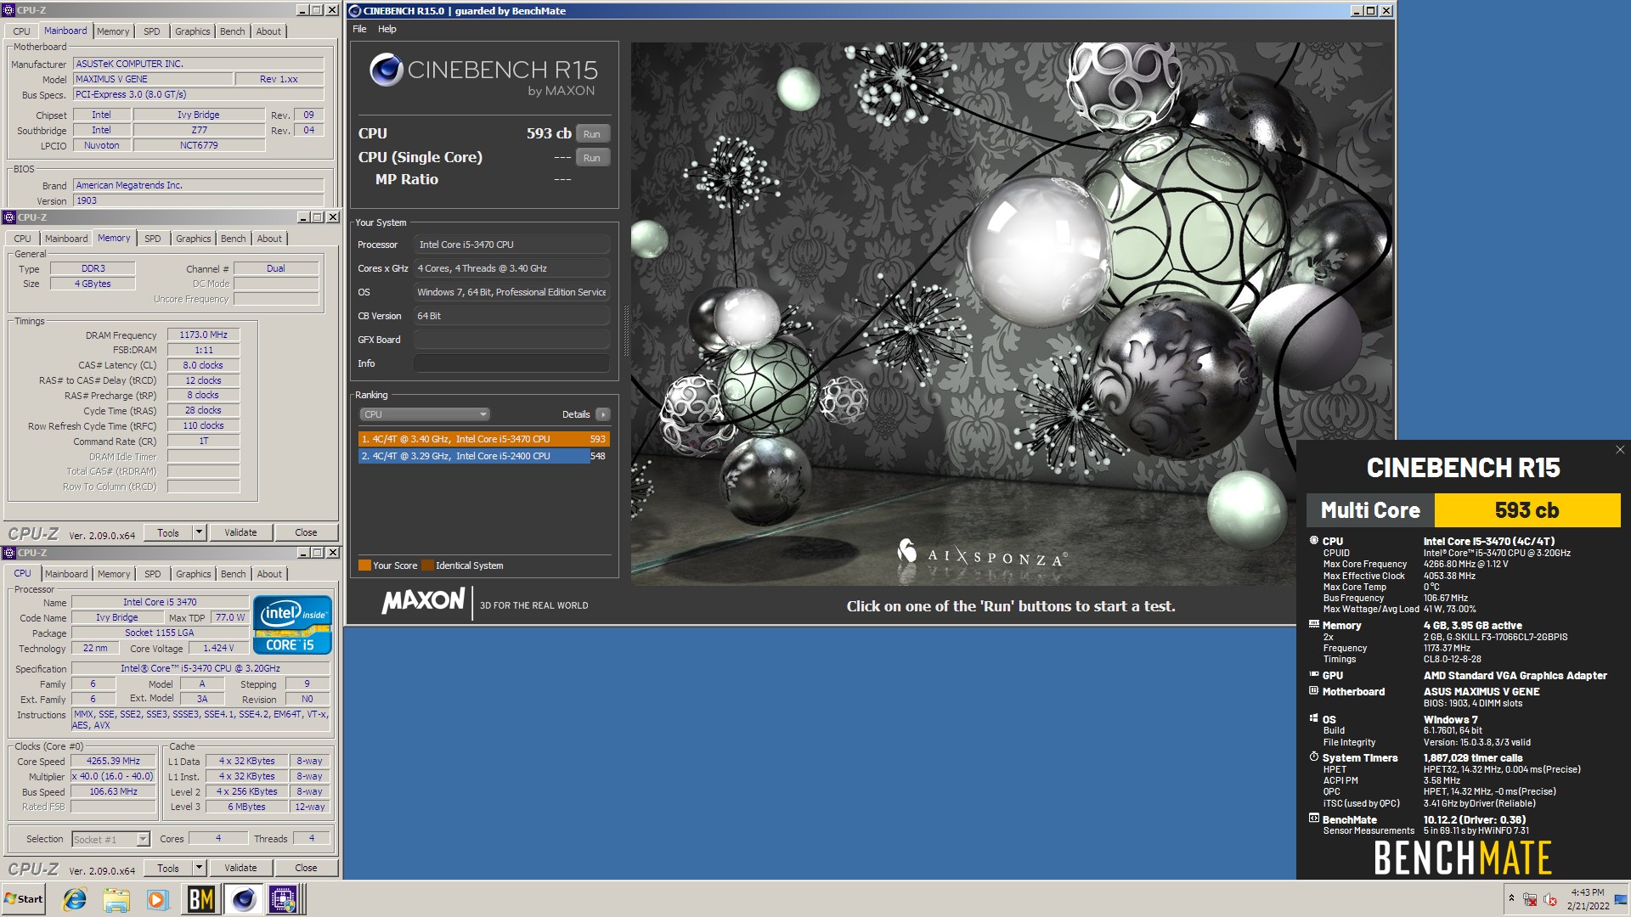Click Show Desktop button on taskbar
The height and width of the screenshot is (917, 1631).
pos(1622,899)
